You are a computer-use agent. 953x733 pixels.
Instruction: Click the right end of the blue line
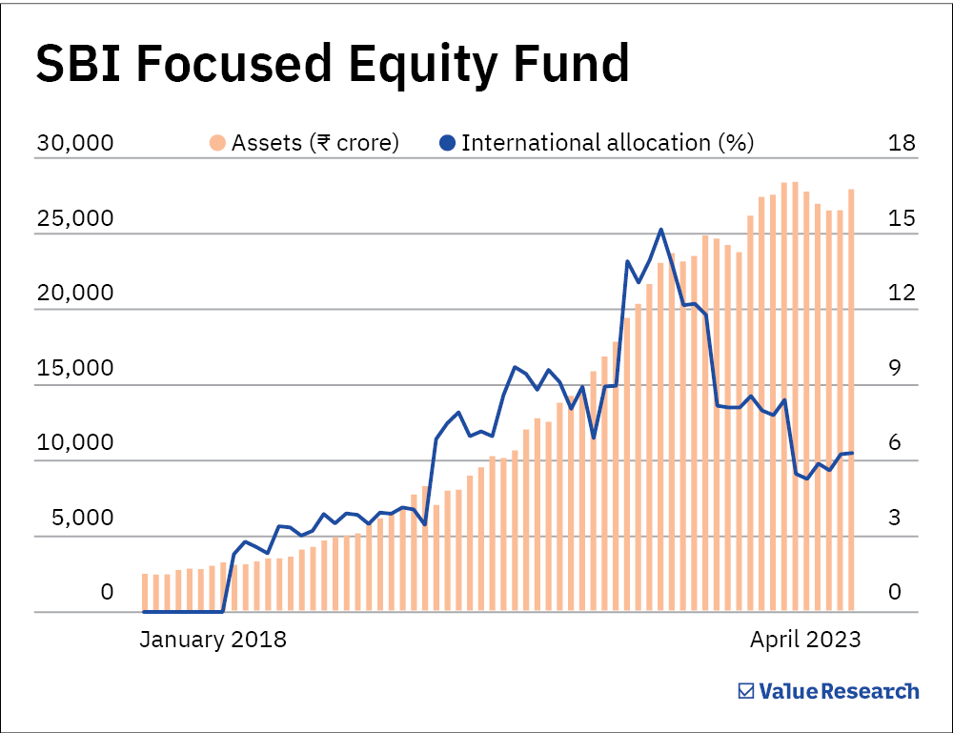pos(851,453)
